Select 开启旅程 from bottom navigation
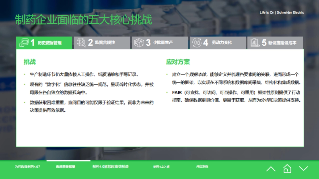The width and height of the screenshot is (319, 179). (203, 167)
